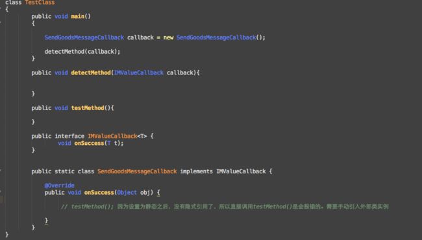This screenshot has width=422, height=240.
Task: Click the IMValueCallback<T> interface name
Action: [118, 136]
